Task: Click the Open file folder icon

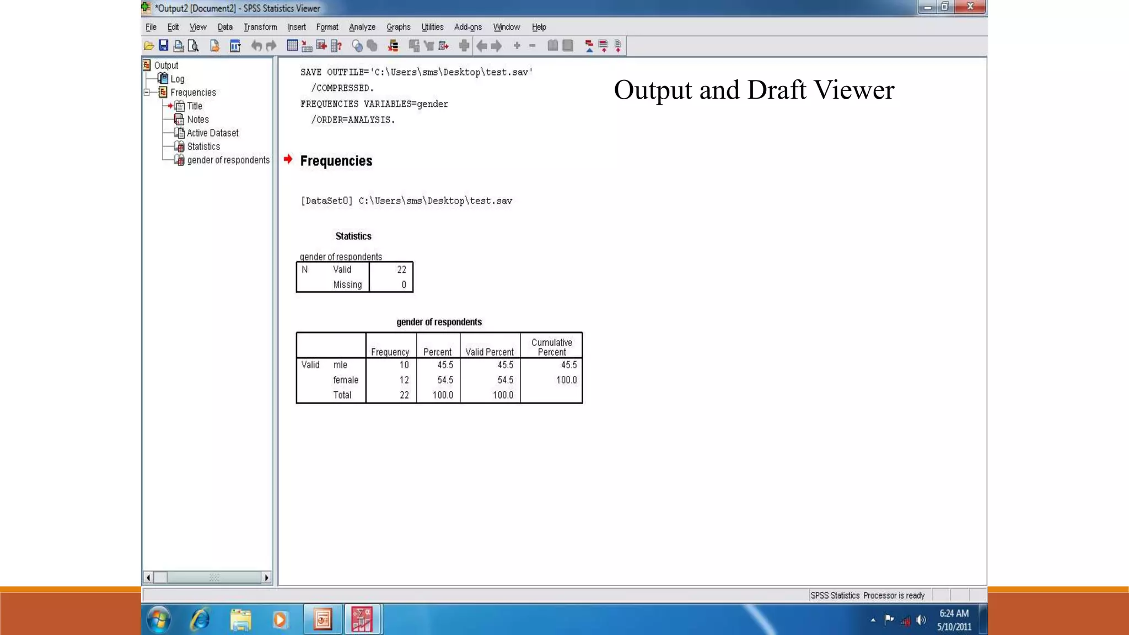Action: (x=149, y=46)
